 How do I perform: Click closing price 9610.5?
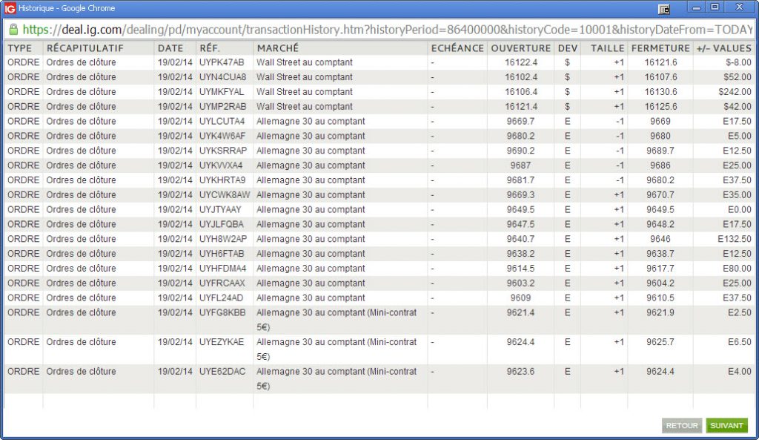[x=660, y=298]
